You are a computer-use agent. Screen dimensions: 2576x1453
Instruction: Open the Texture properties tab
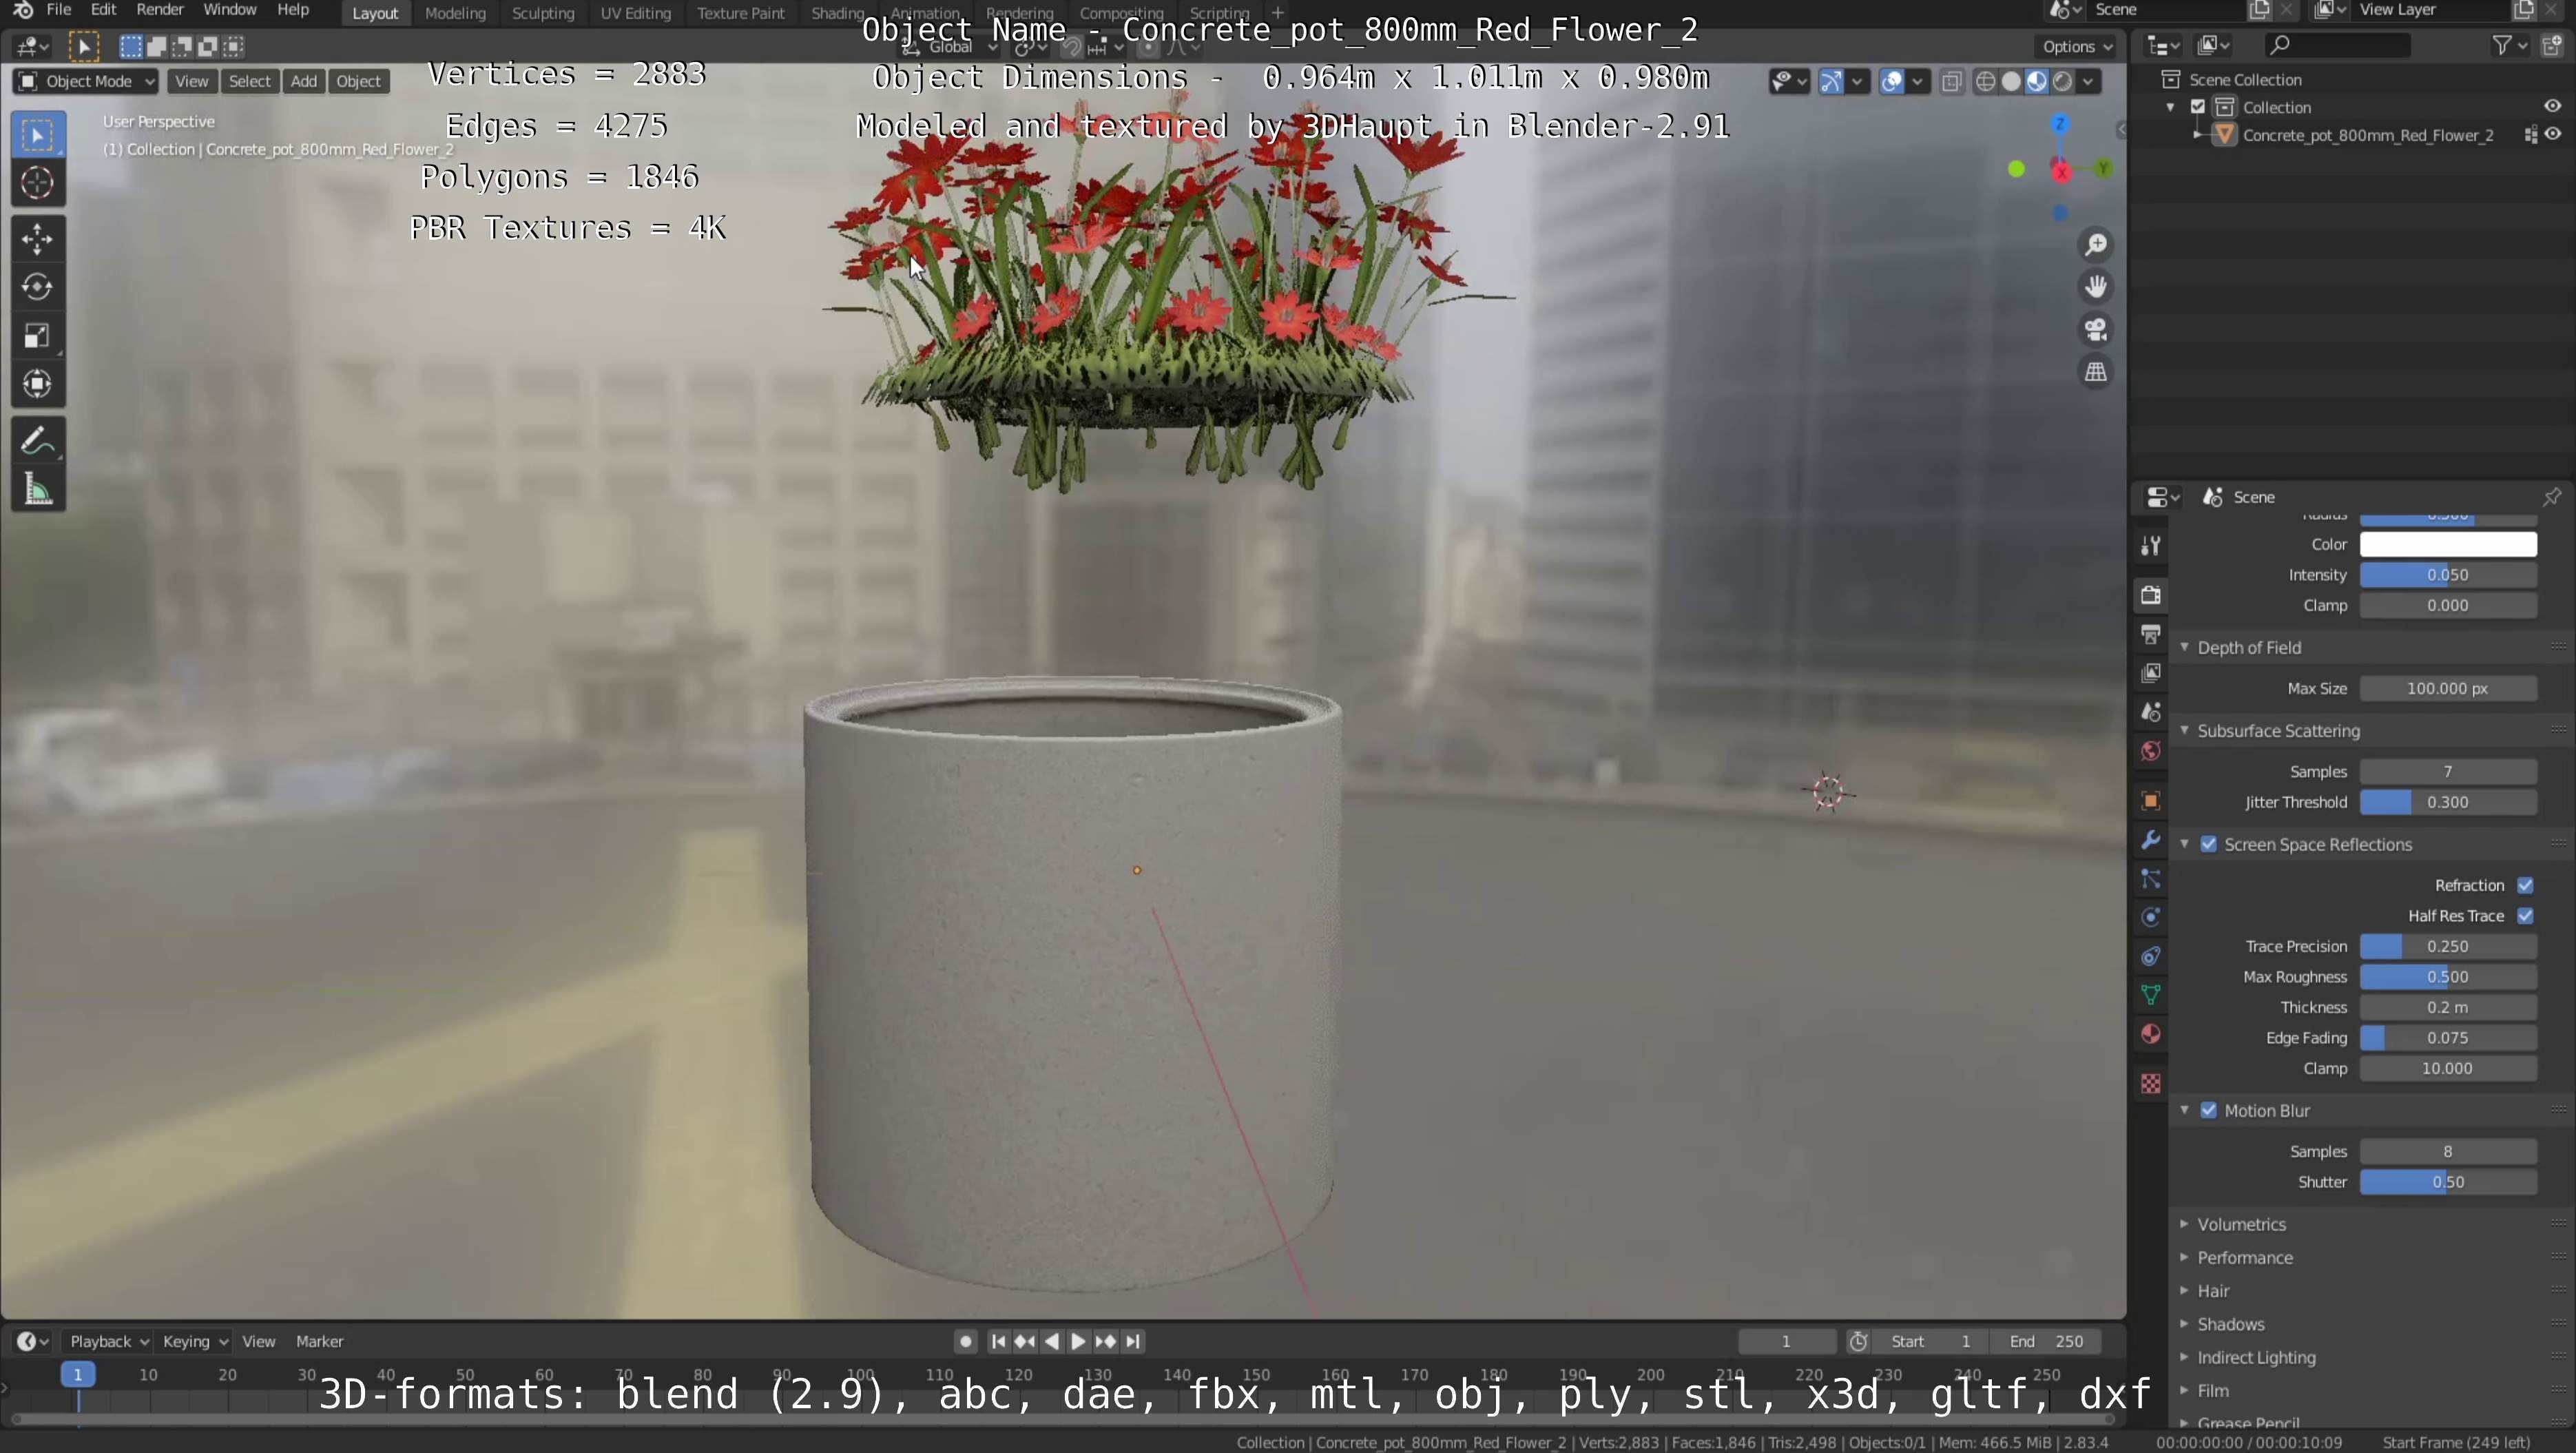2150,1084
